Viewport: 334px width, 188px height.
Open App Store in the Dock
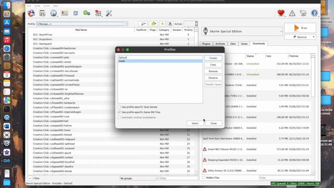coord(7,22)
